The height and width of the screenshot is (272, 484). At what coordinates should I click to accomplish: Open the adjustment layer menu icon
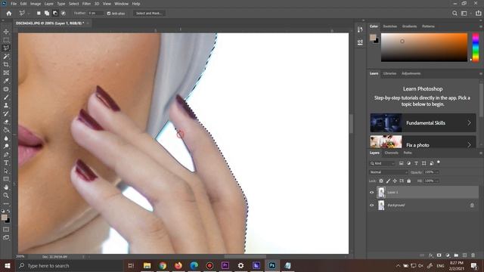pyautogui.click(x=448, y=255)
